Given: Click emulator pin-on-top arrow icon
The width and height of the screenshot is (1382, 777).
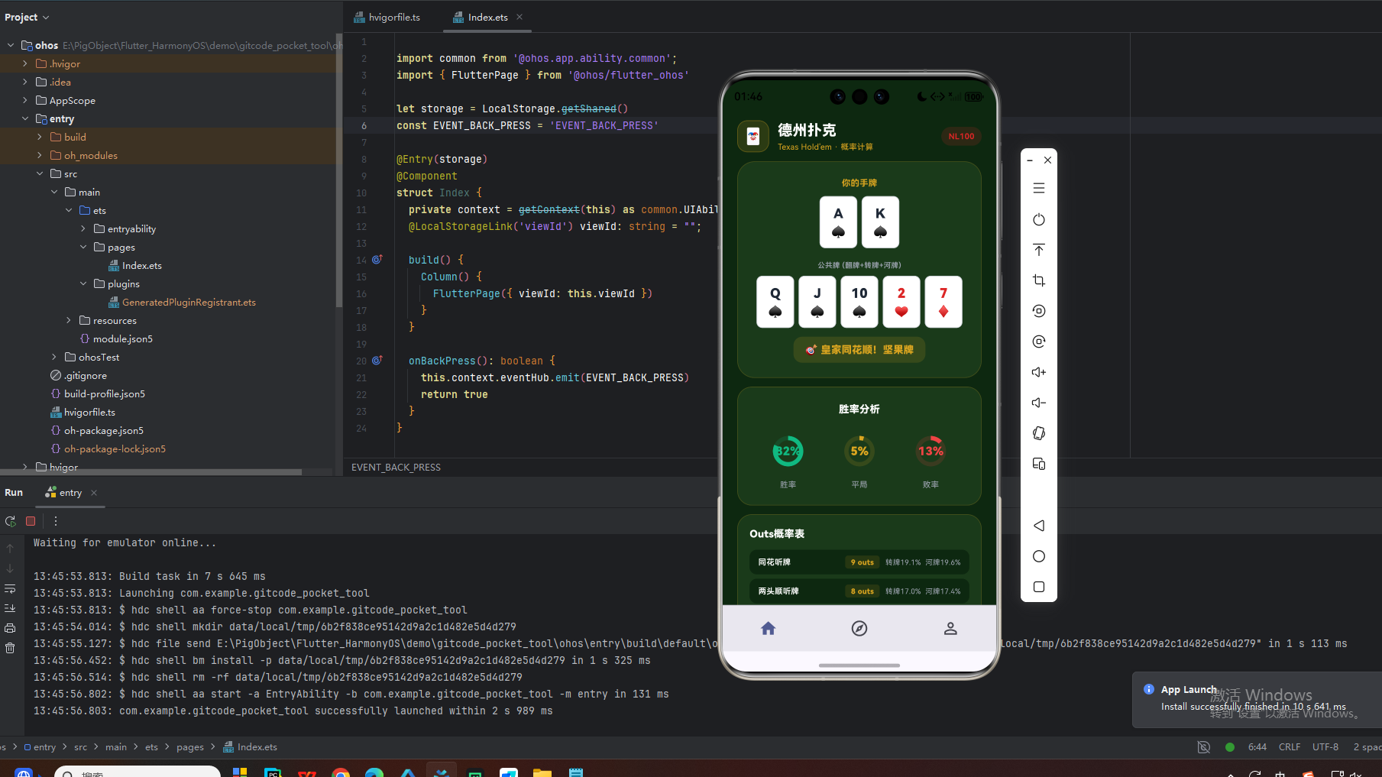Looking at the screenshot, I should point(1039,250).
